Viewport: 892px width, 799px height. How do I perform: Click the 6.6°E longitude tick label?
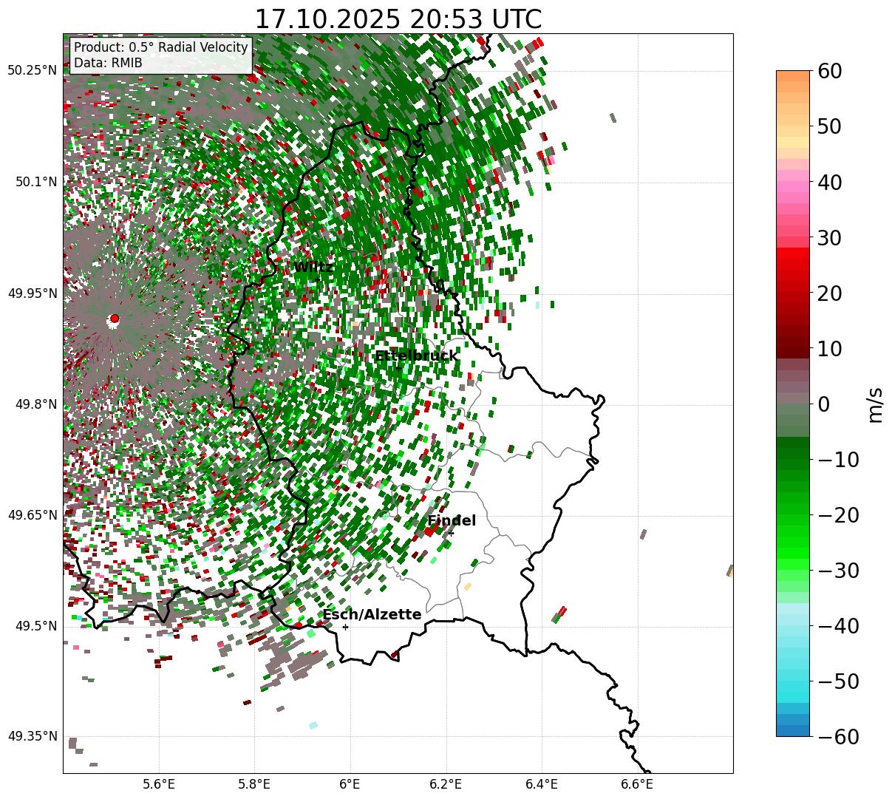(x=637, y=783)
